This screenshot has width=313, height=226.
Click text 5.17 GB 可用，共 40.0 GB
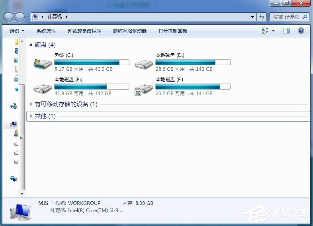[84, 69]
